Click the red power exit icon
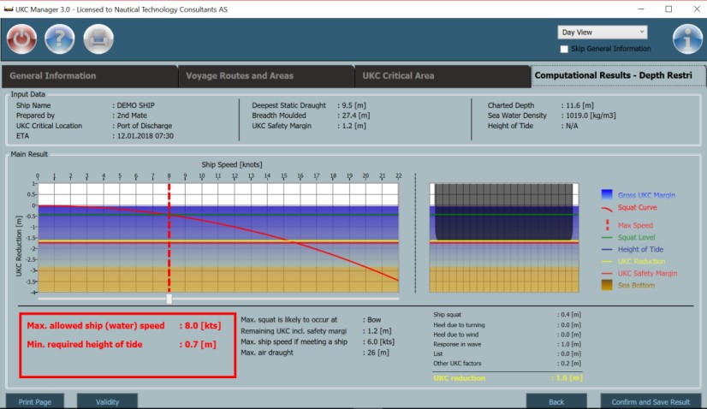Viewport: 707px width, 409px height. 21,39
